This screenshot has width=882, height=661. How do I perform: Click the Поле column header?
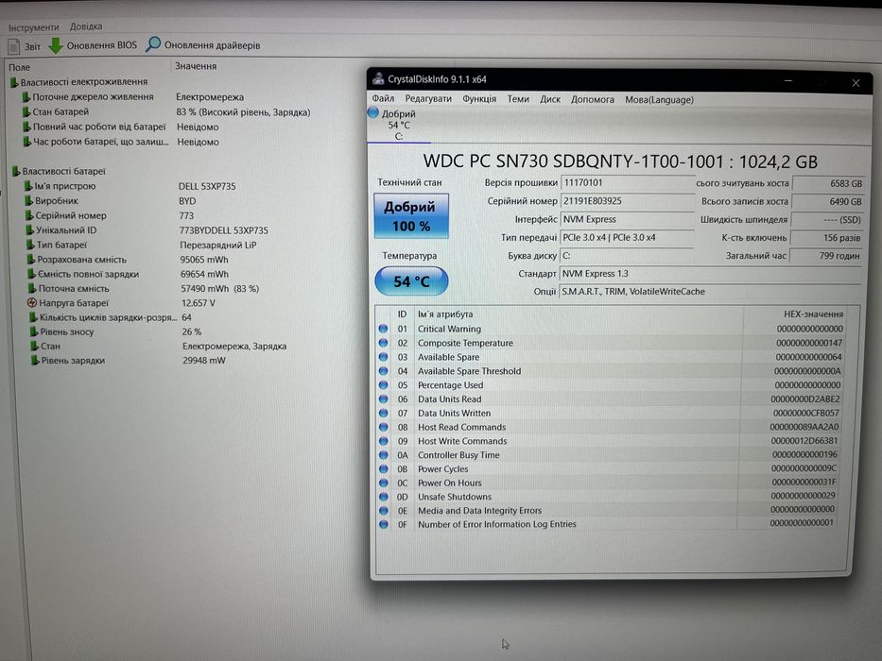19,67
